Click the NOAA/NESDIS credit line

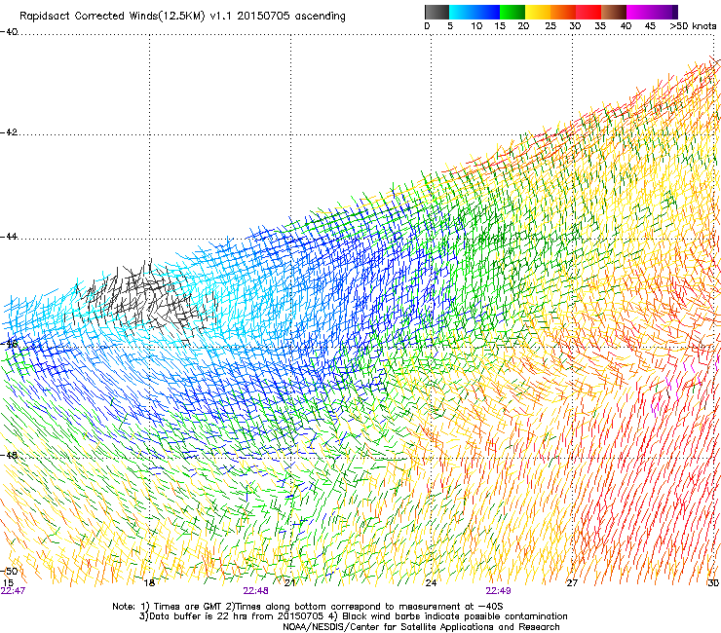coord(421,627)
